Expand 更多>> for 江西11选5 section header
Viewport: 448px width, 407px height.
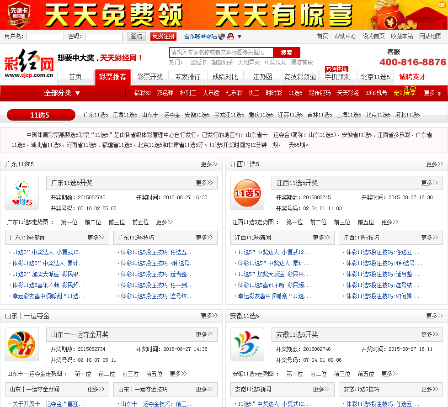(435, 164)
